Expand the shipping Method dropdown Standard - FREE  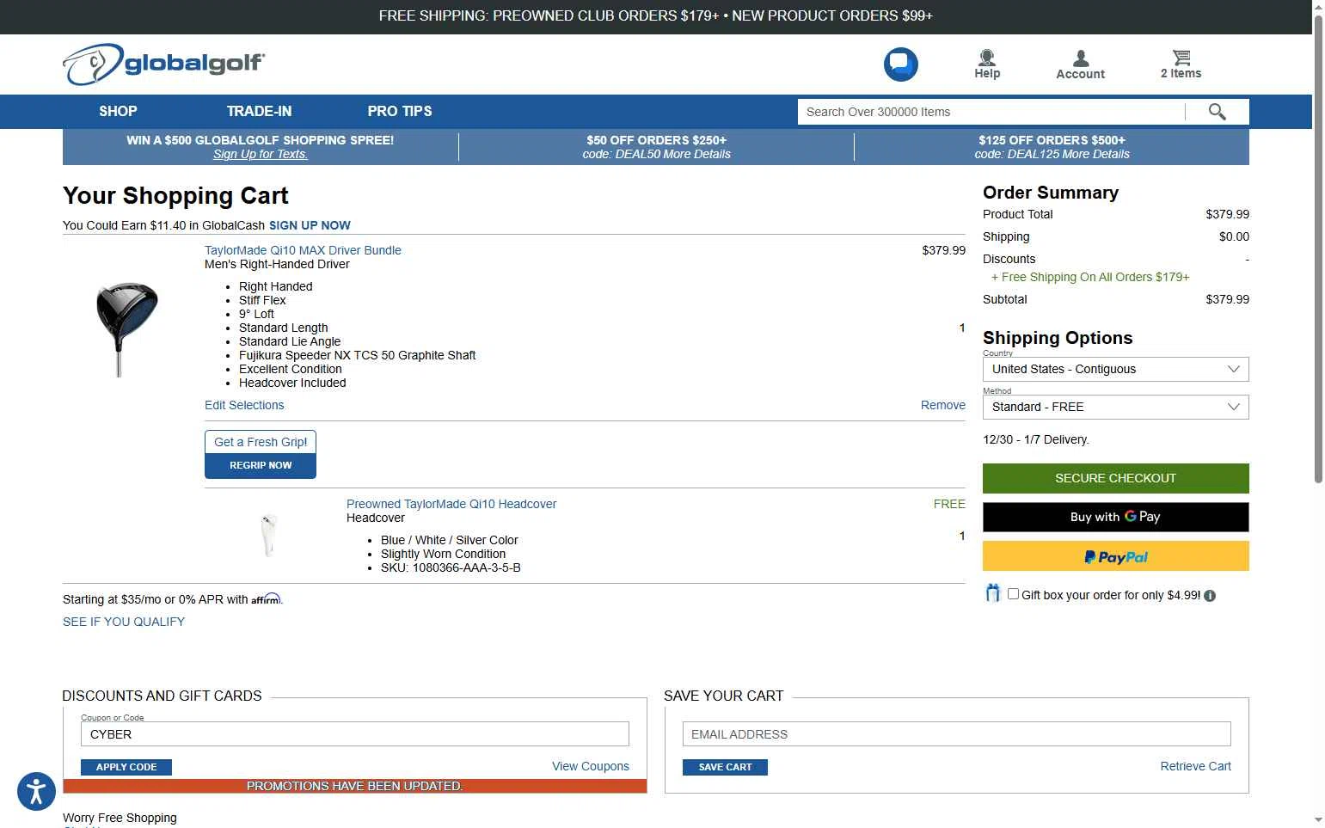click(x=1115, y=407)
